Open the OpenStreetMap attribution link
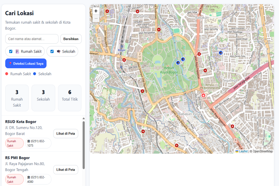The height and width of the screenshot is (186, 279). 263,151
